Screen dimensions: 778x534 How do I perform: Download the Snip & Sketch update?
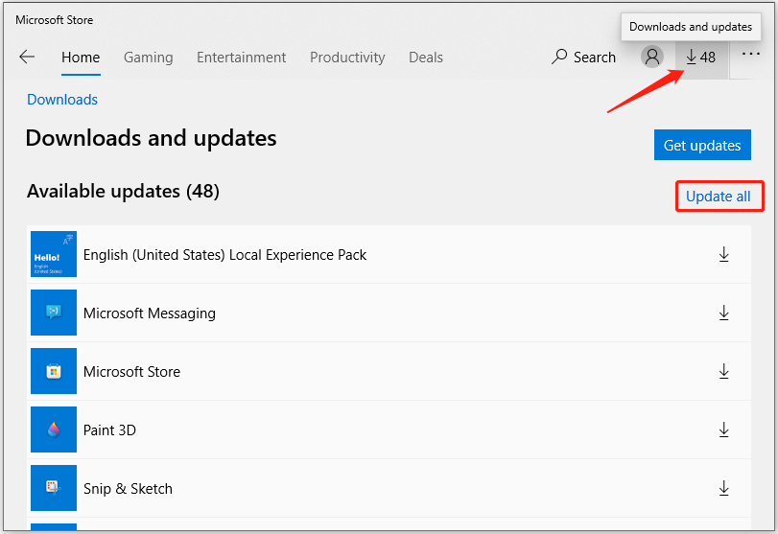tap(724, 489)
